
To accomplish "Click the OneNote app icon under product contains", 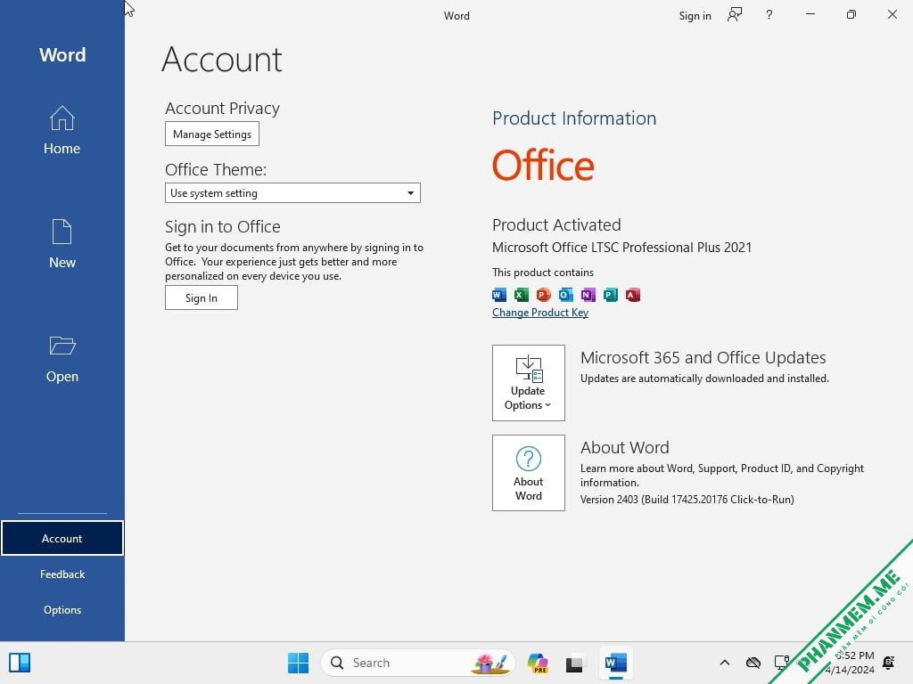I will [588, 295].
